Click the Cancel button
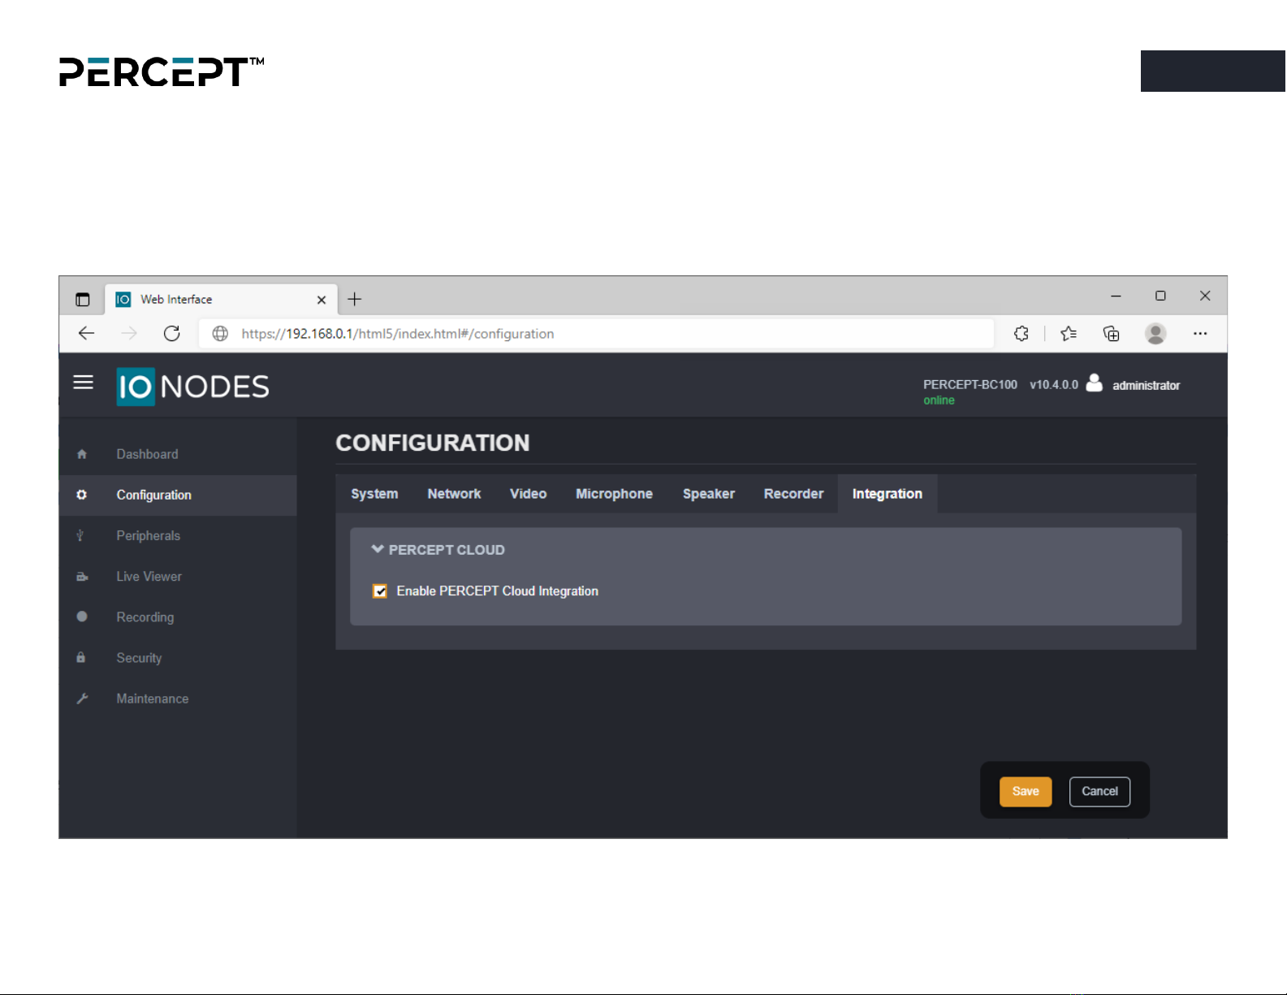Image resolution: width=1287 pixels, height=995 pixels. click(x=1099, y=792)
